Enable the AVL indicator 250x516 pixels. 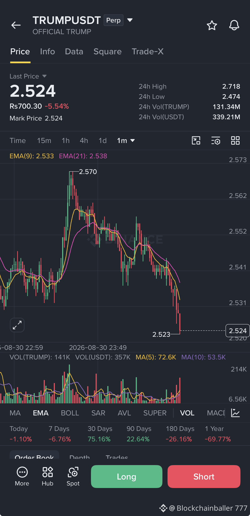click(124, 413)
